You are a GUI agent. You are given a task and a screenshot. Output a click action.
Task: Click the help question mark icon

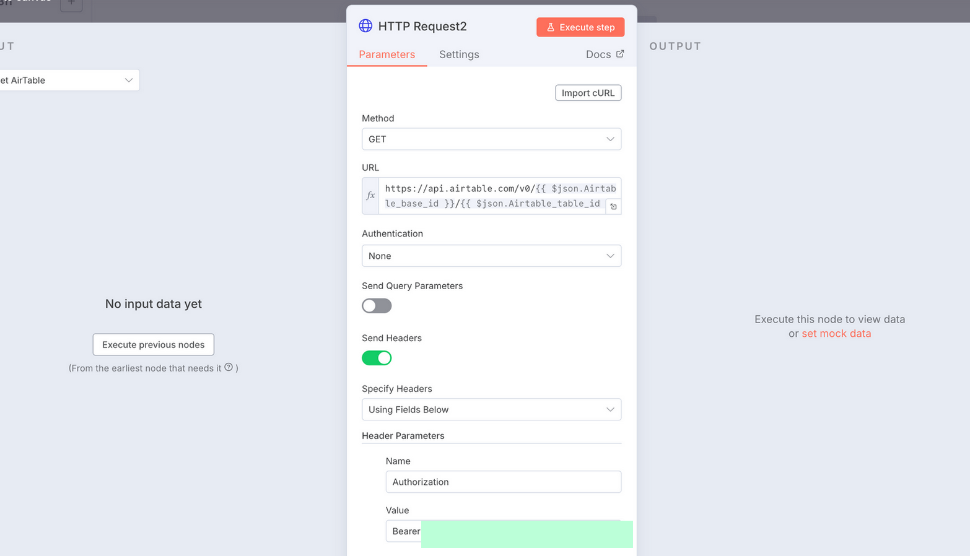click(x=229, y=367)
